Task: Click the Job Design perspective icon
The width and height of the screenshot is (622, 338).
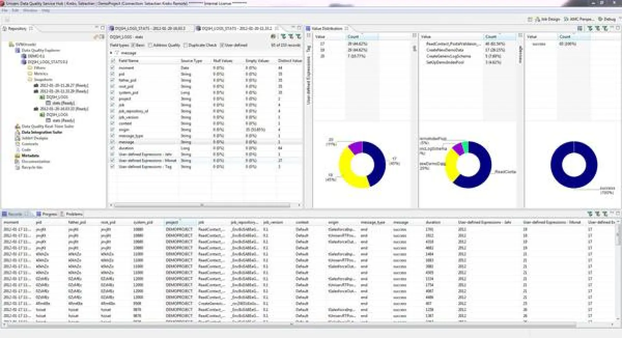Action: tap(536, 19)
